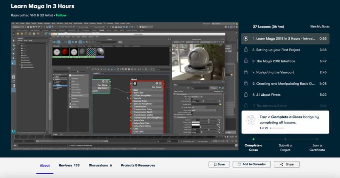Open the Discussions 6 tab

[x=100, y=165]
